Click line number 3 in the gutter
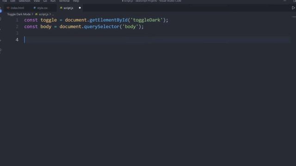 (x=17, y=33)
